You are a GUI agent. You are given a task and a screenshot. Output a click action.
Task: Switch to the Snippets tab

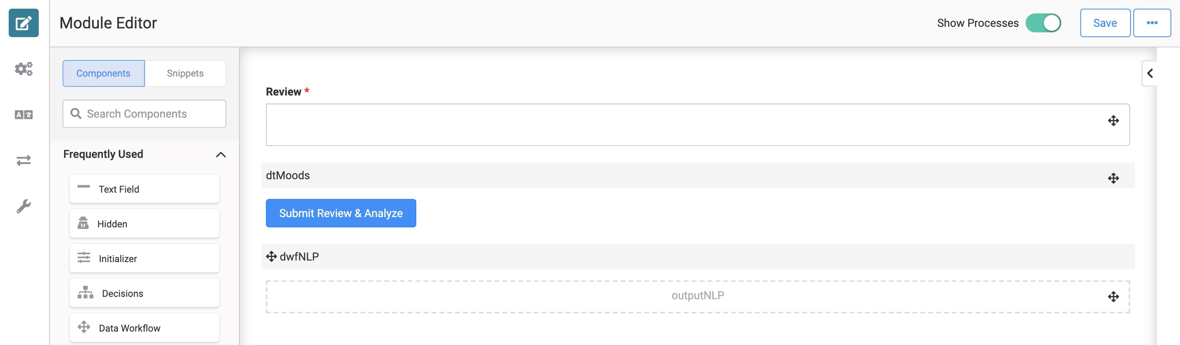[185, 73]
